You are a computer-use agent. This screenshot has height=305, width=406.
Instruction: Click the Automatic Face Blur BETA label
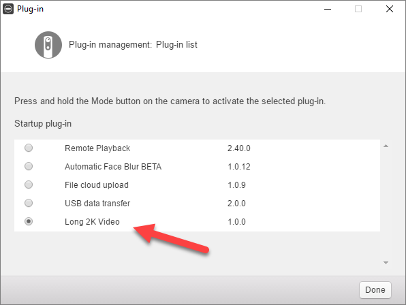coord(113,167)
